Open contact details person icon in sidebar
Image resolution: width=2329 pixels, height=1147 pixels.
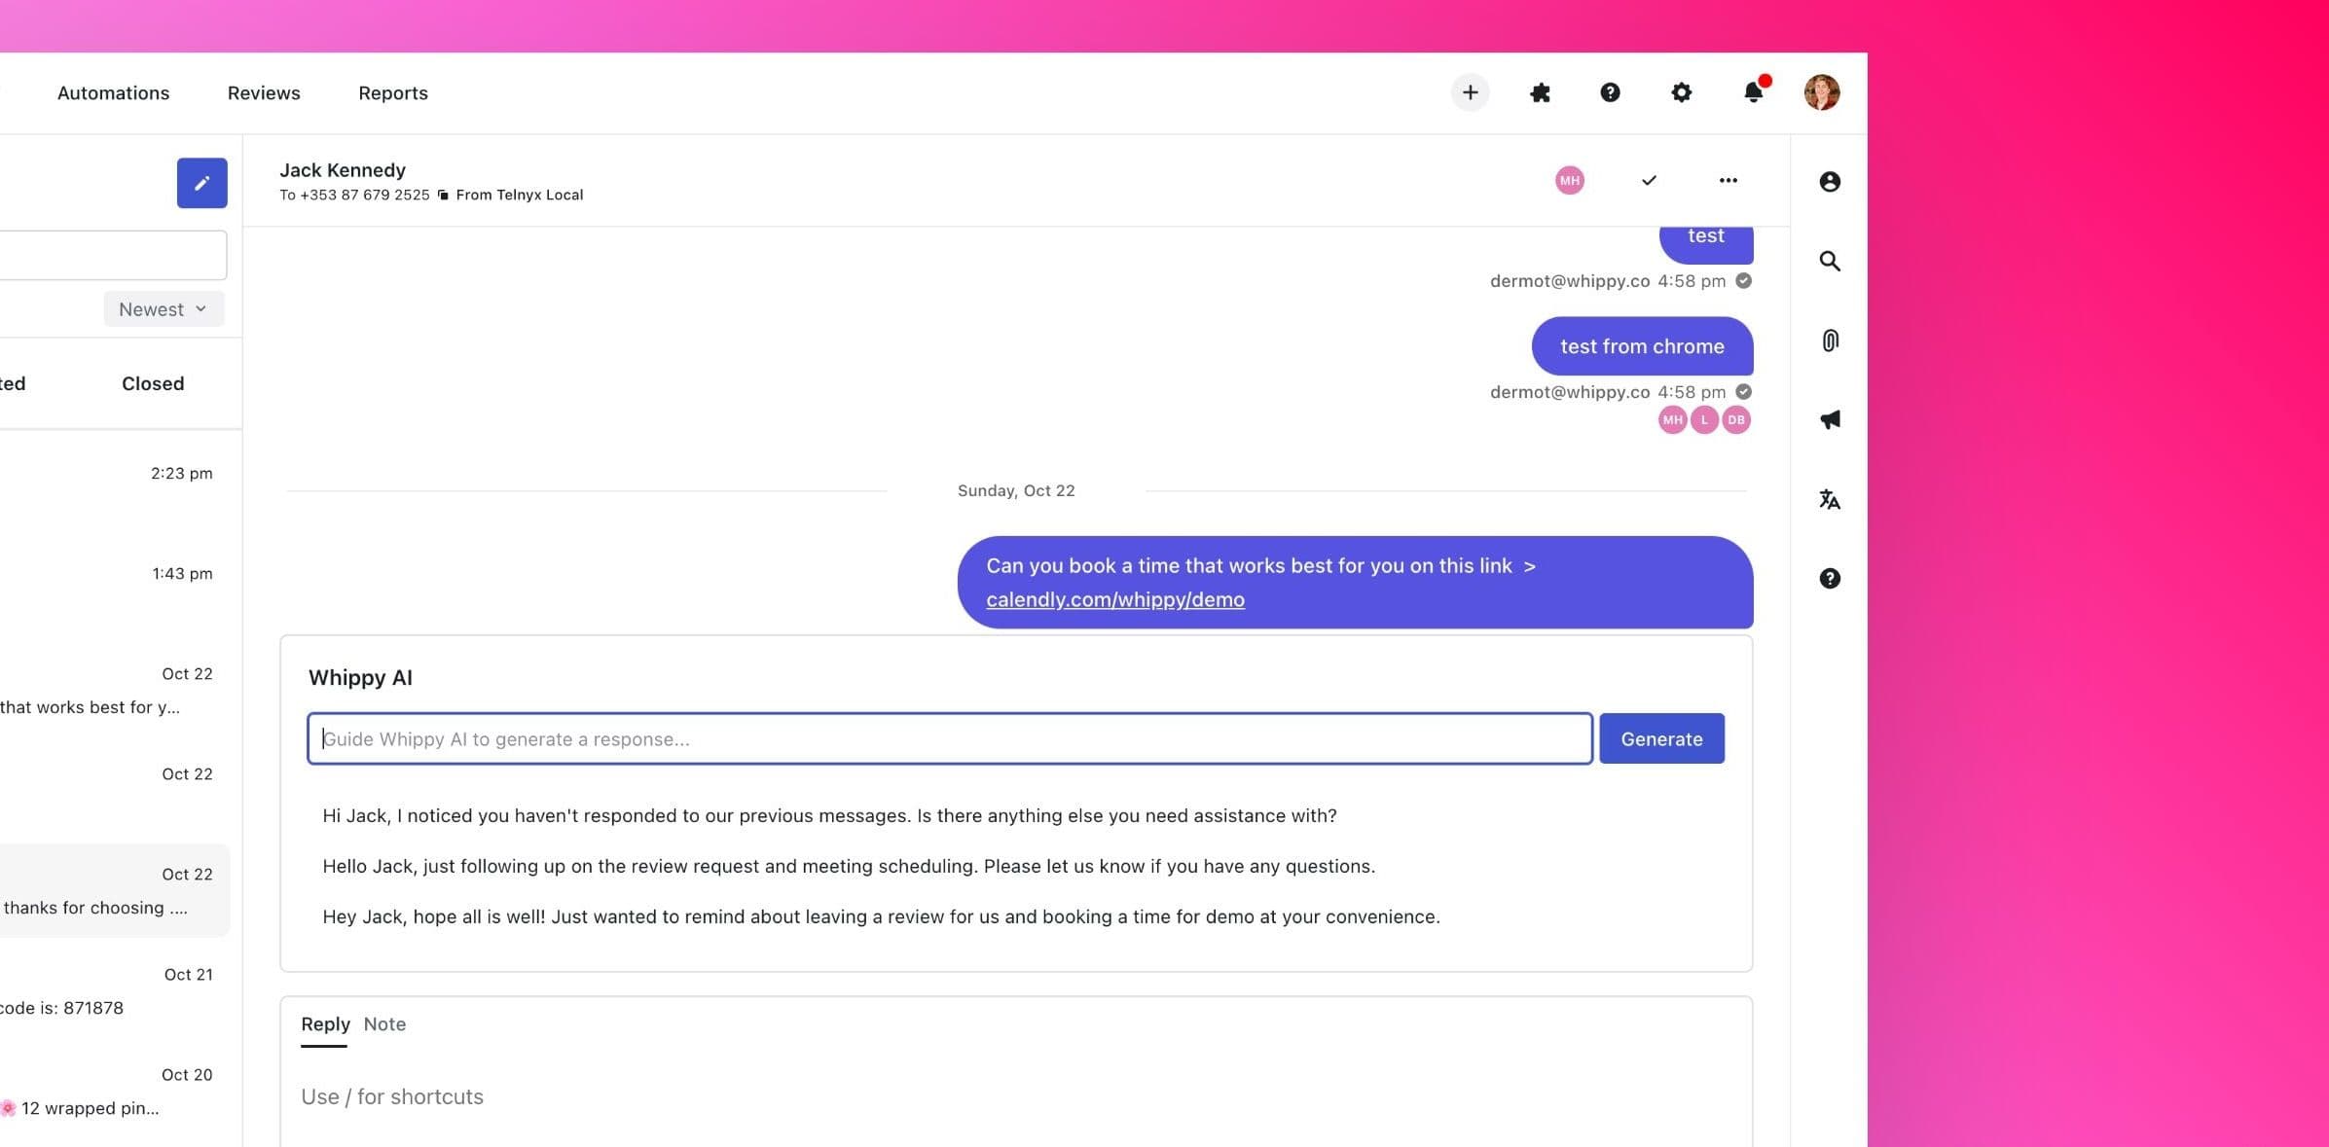(x=1830, y=181)
